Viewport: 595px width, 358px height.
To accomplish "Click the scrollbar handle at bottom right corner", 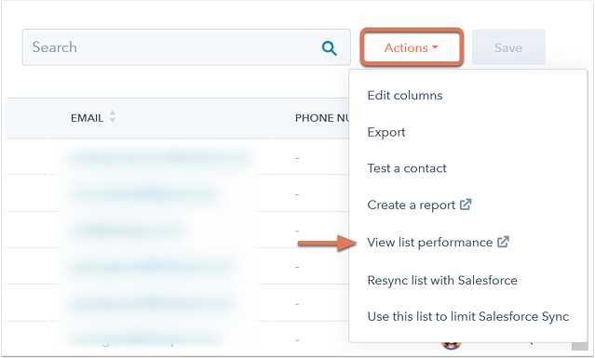I will (580, 346).
